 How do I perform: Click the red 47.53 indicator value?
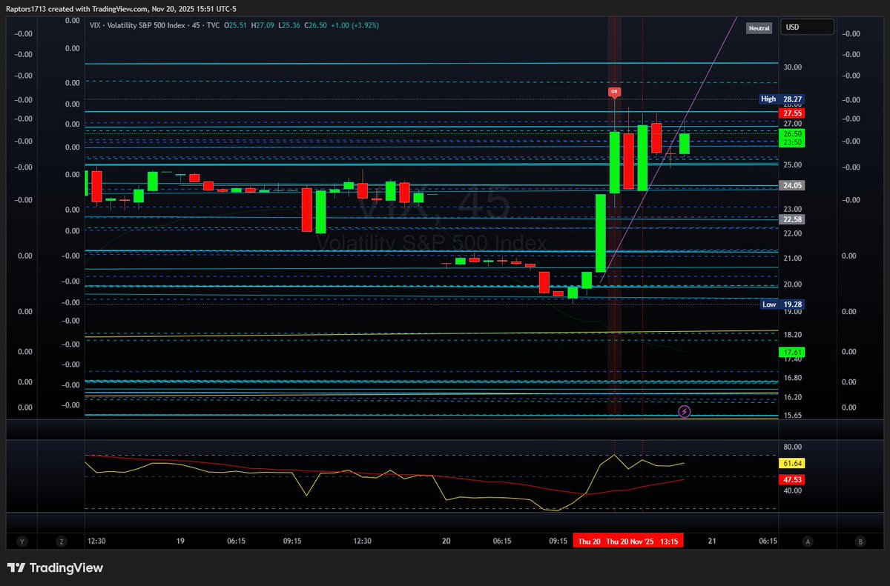coord(793,479)
